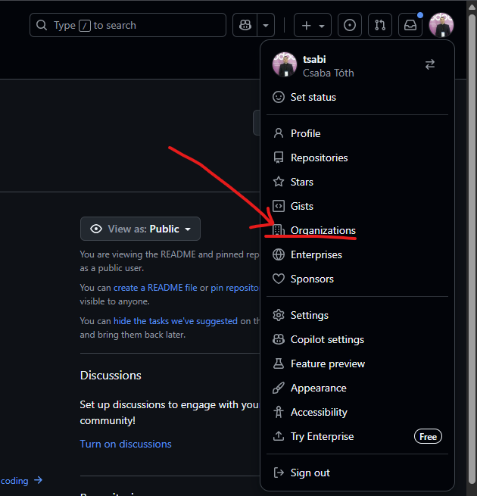Click the Free badge beside Try Enterprise
Screen dimensions: 477x496
point(428,436)
